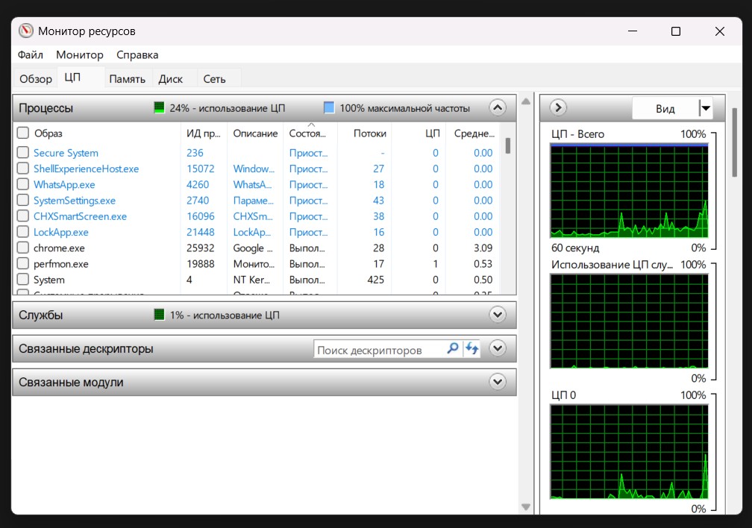Switch to the Память tab

tap(127, 78)
